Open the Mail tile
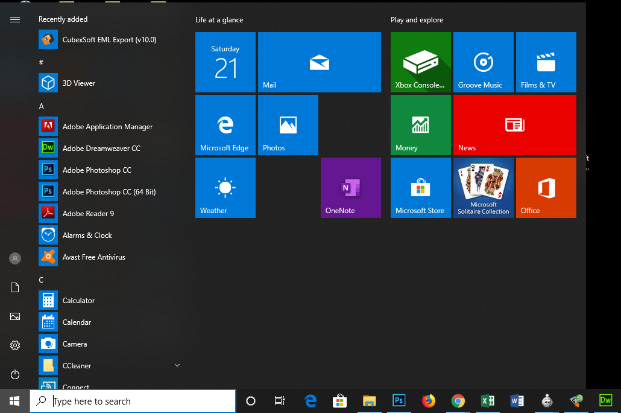The image size is (621, 413). click(x=319, y=62)
